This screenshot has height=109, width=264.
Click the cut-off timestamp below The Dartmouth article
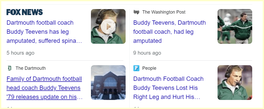click(10, 108)
